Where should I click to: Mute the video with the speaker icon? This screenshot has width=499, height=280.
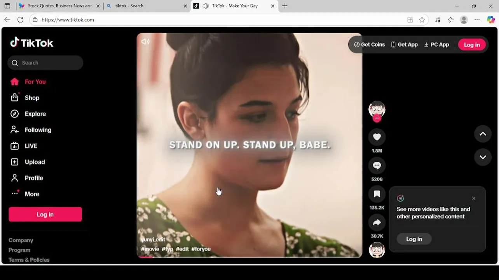[x=145, y=42]
